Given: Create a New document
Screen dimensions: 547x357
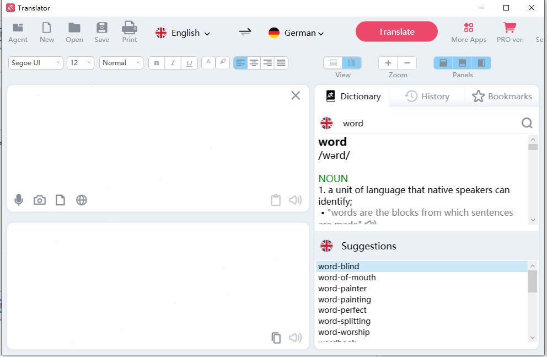Looking at the screenshot, I should 47,33.
